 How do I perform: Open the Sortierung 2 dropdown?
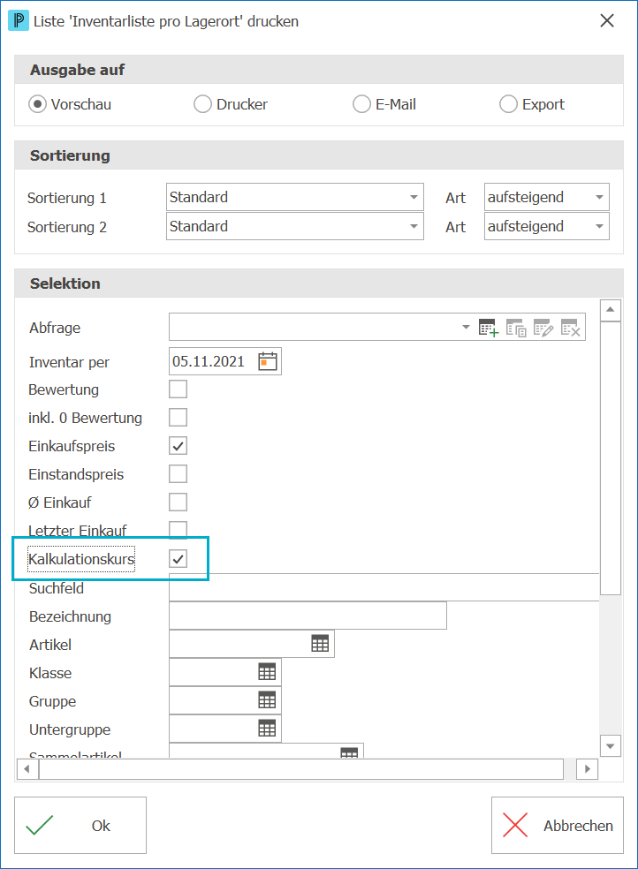point(295,226)
